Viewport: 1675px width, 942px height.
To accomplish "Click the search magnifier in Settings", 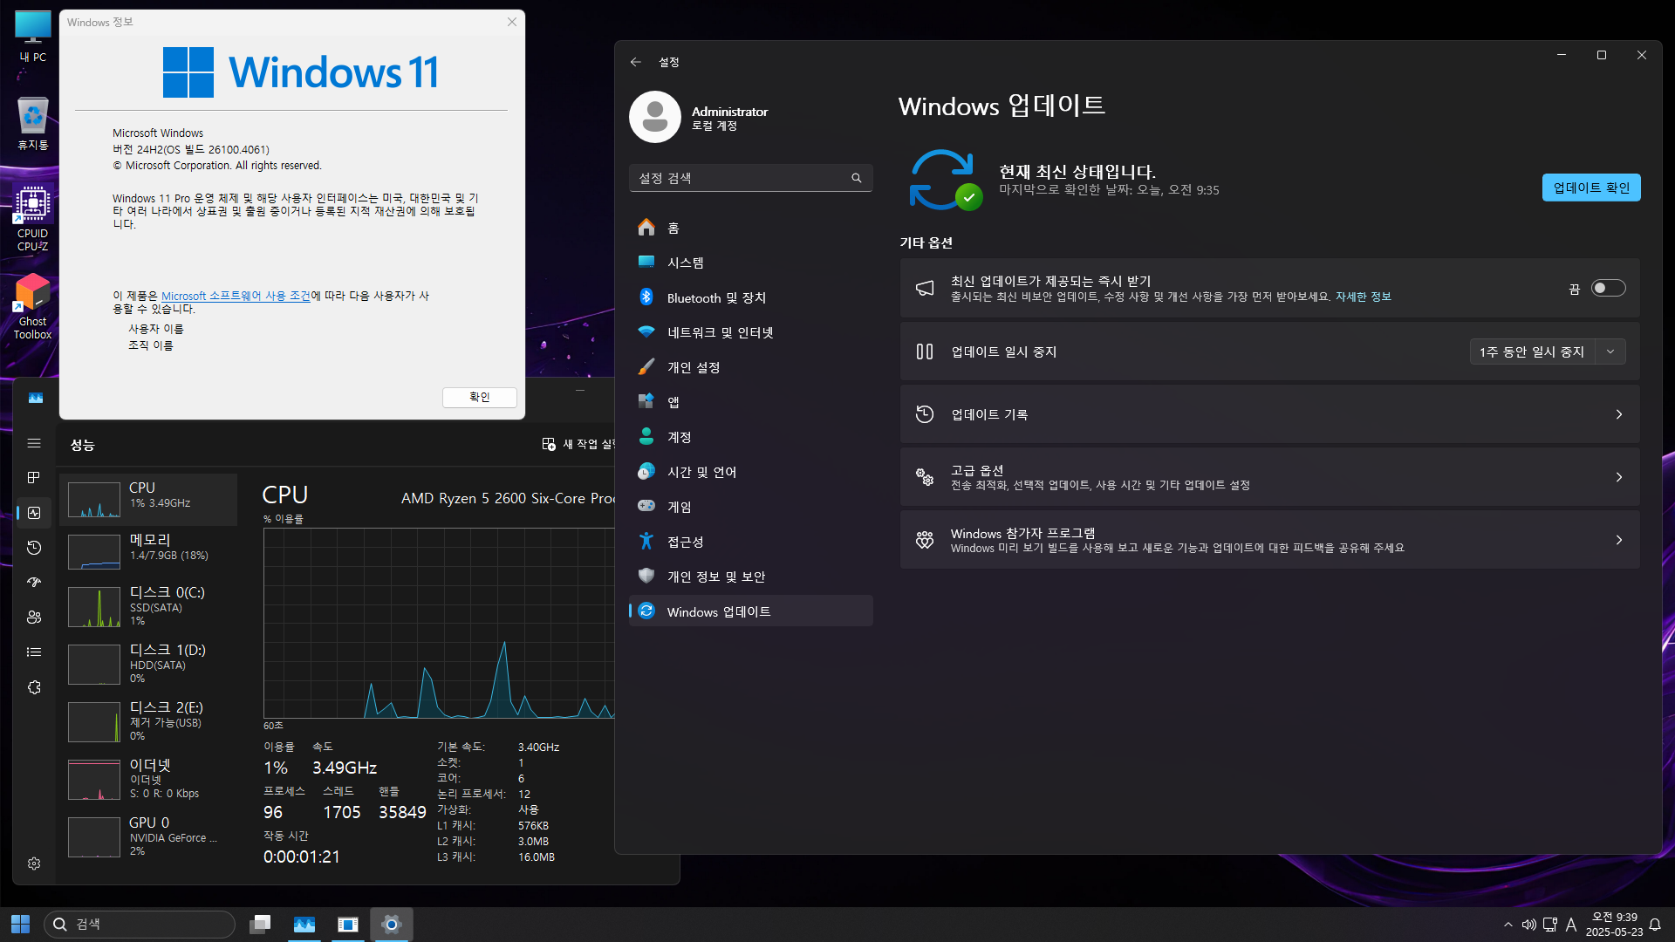I will click(857, 178).
